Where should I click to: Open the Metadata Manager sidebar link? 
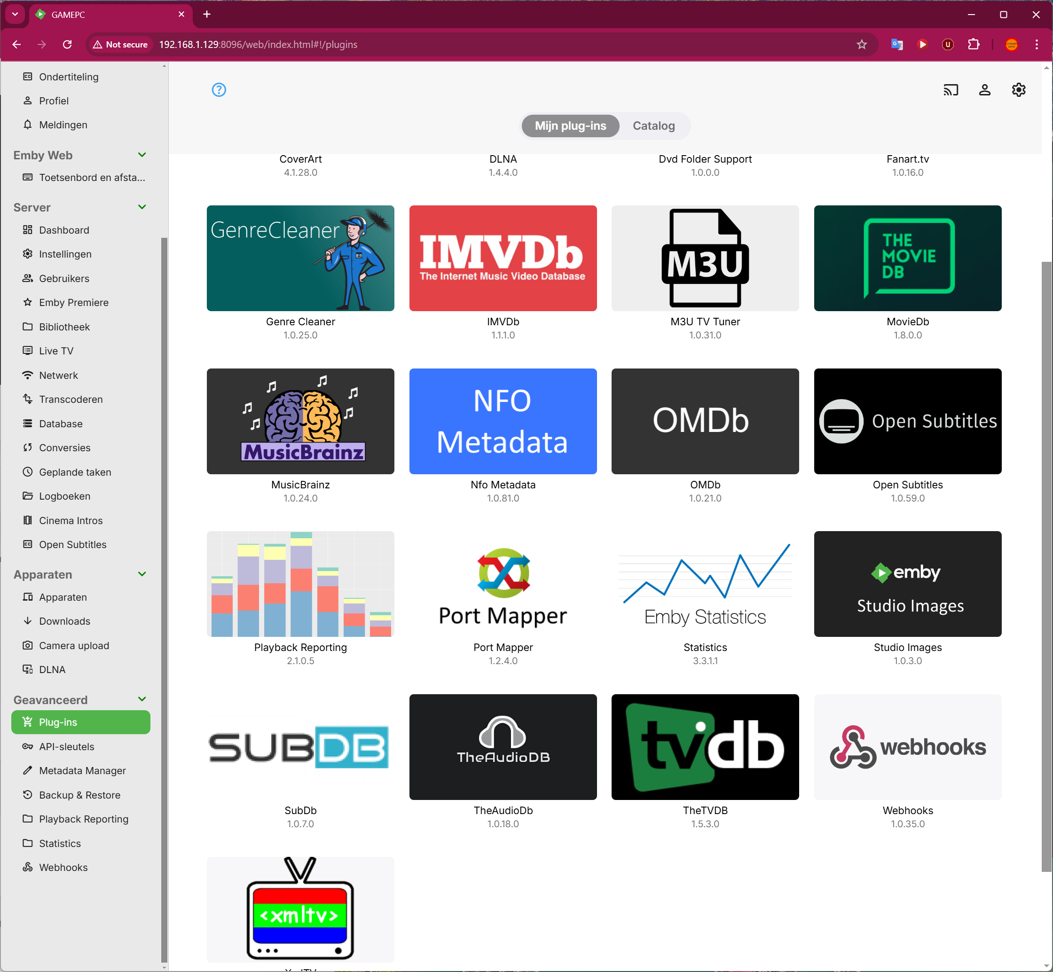pos(82,770)
